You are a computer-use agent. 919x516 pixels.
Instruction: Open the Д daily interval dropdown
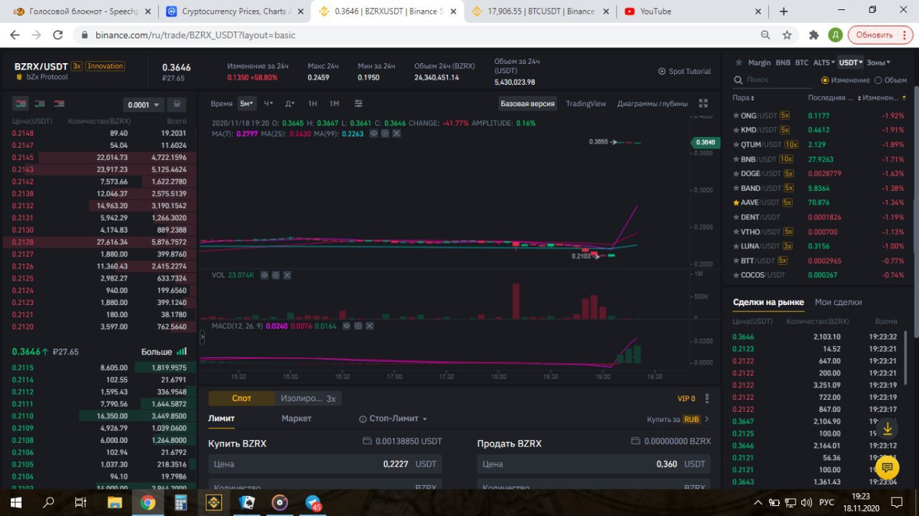click(290, 103)
